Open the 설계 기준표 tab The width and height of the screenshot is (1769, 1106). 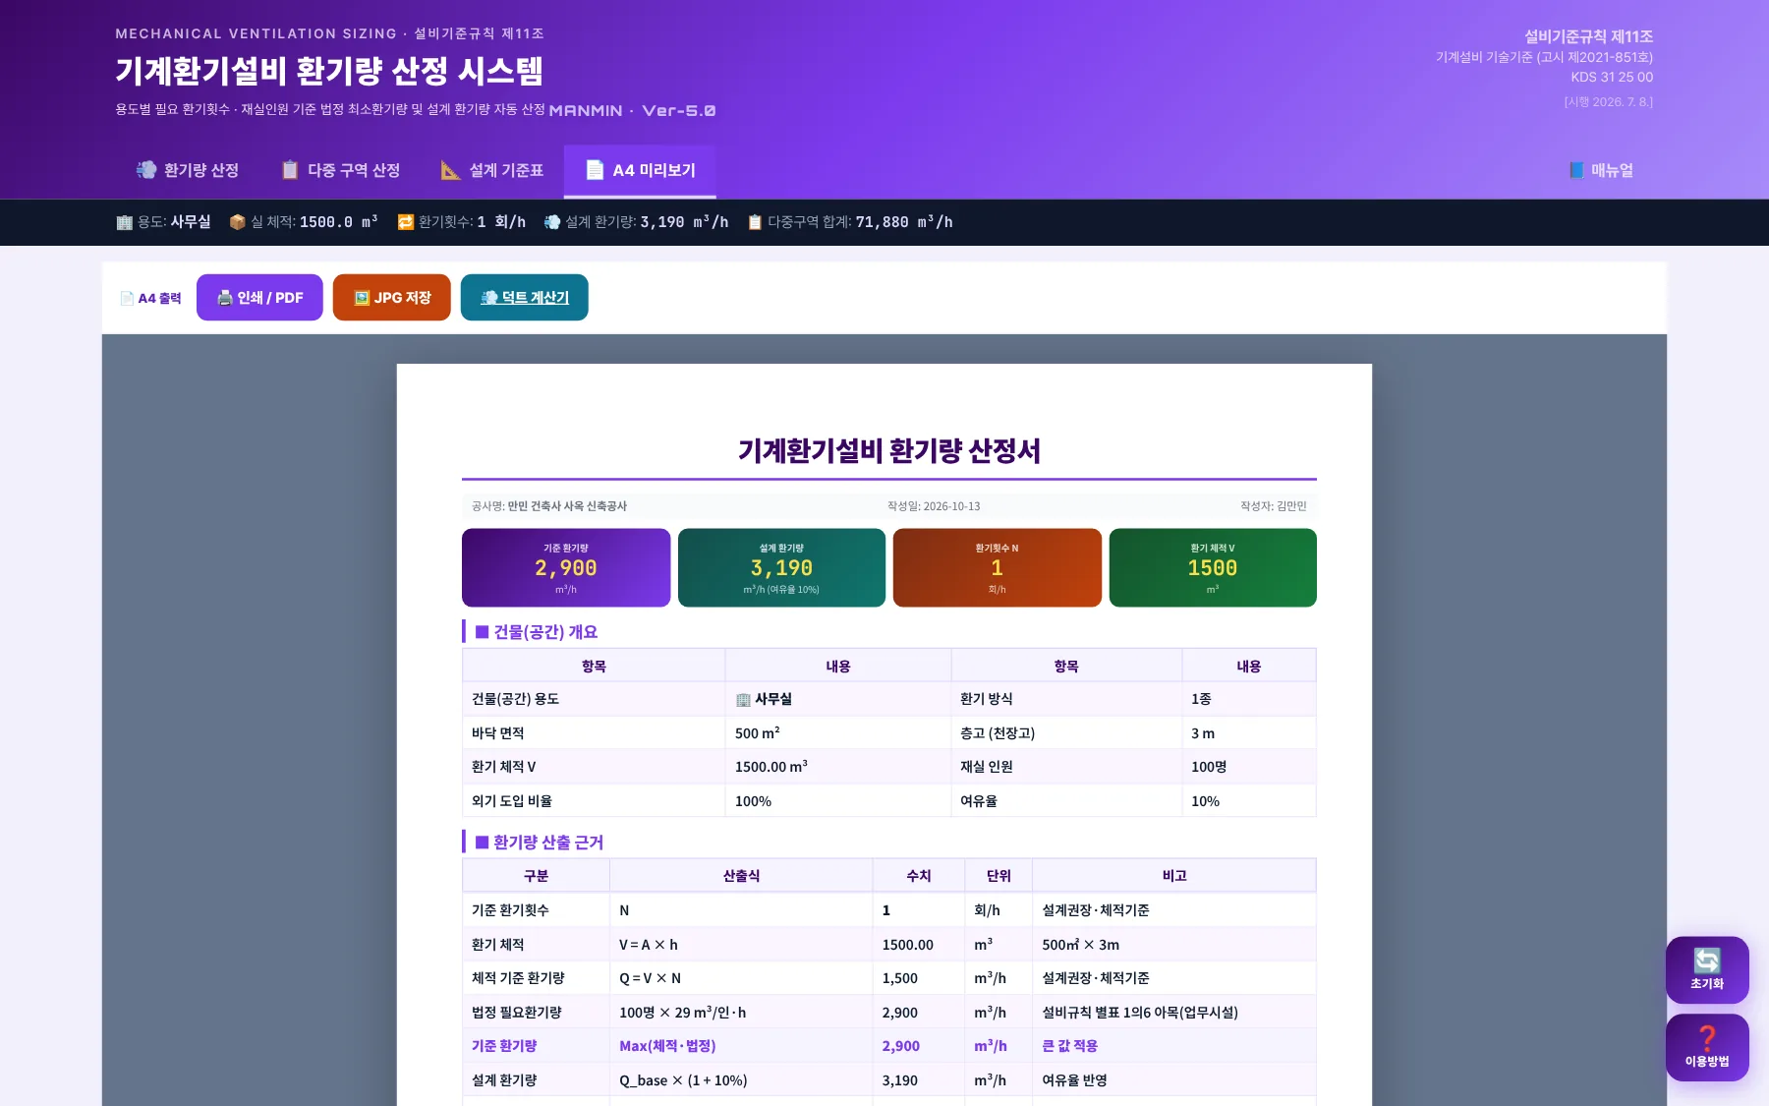tap(491, 170)
